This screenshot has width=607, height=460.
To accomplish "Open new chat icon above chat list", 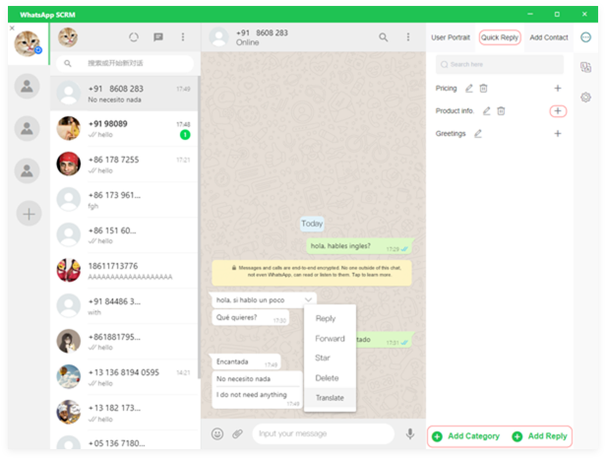I will click(x=157, y=37).
